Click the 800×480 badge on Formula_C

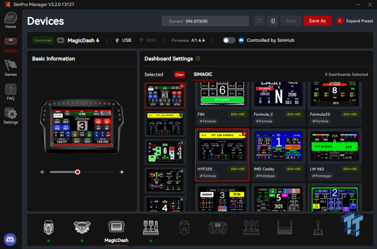(x=294, y=115)
